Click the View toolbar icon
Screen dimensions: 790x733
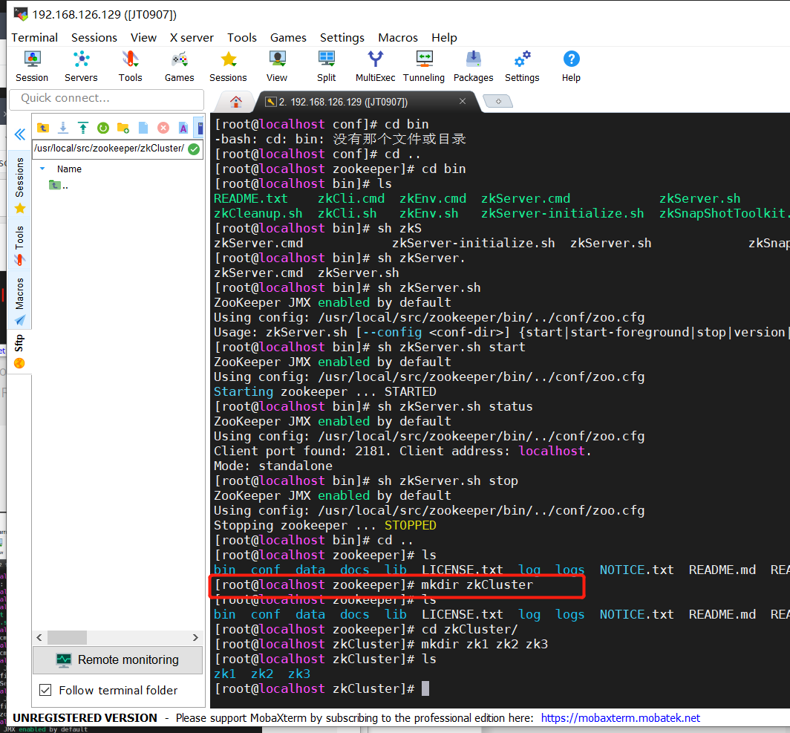[x=277, y=66]
